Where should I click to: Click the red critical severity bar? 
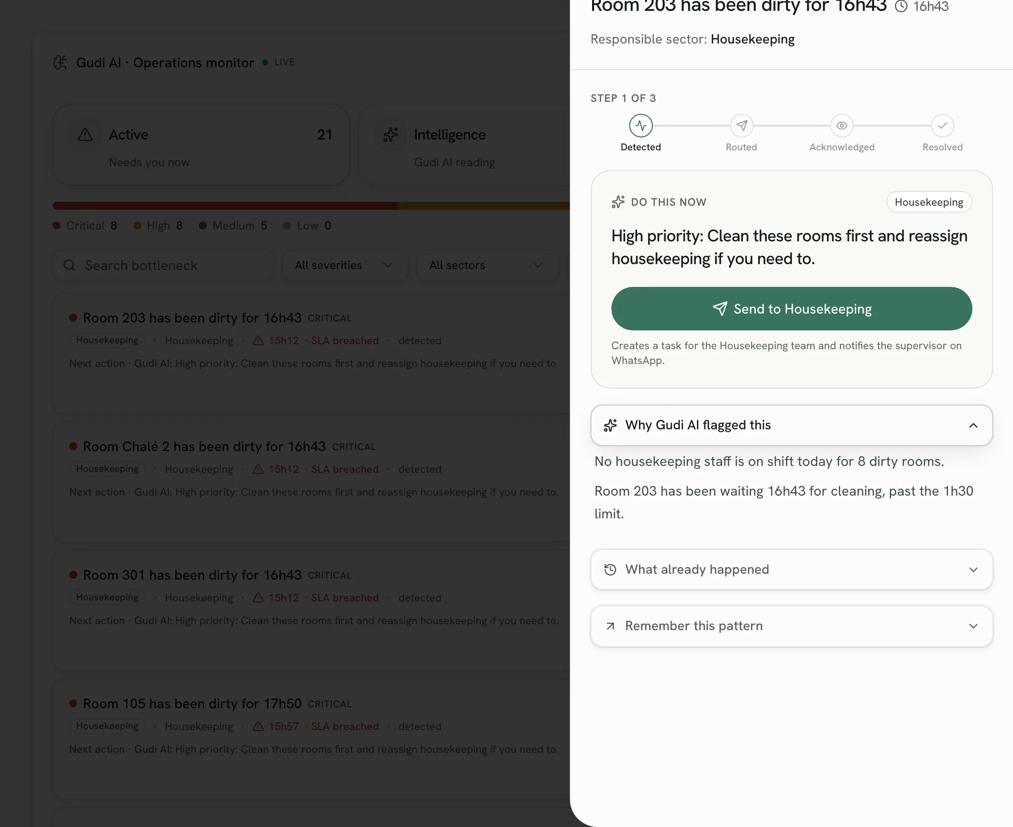[x=226, y=206]
